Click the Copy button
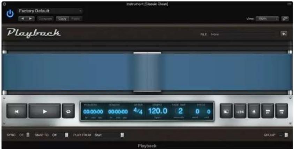Image resolution: width=294 pixels, height=149 pixels. click(62, 19)
